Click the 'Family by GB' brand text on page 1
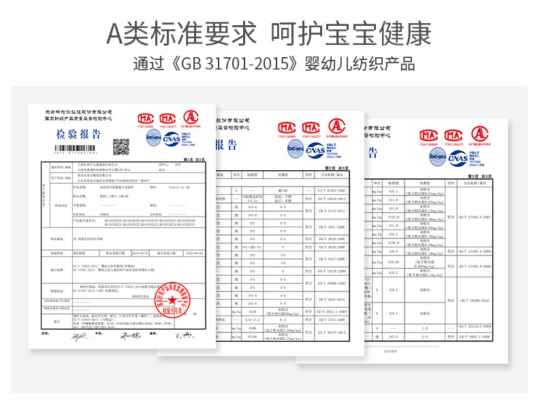 coord(179,187)
